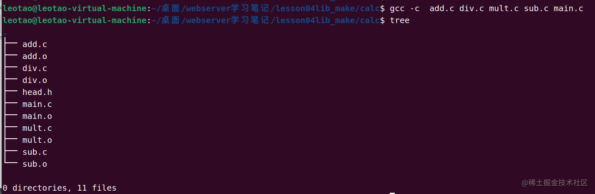Click the watermark text at bottom right

(554, 182)
